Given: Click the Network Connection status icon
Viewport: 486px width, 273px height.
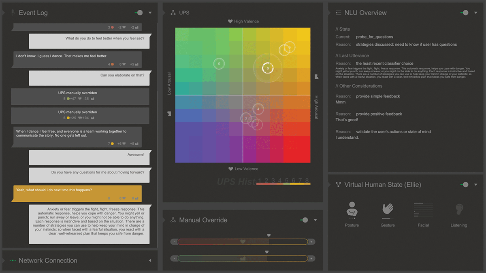Looking at the screenshot, I should click(x=13, y=260).
